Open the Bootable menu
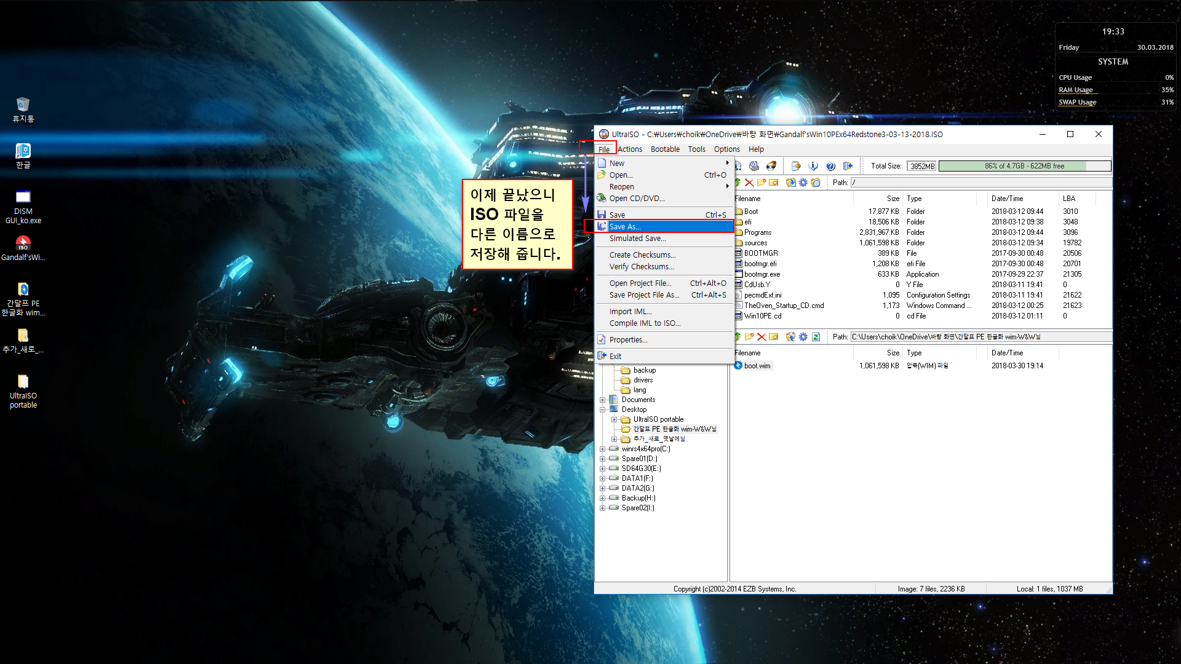 click(x=665, y=149)
